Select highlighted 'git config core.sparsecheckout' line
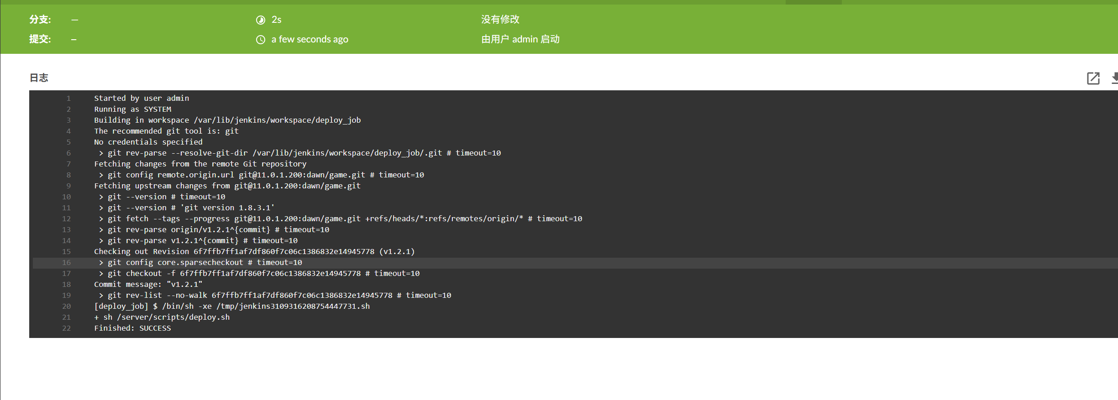Image resolution: width=1118 pixels, height=400 pixels. click(x=200, y=262)
